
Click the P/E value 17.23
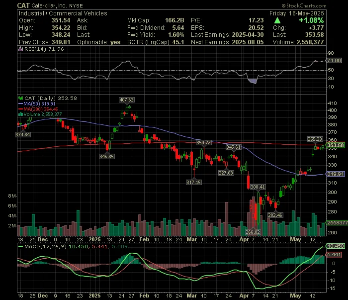[x=256, y=20]
